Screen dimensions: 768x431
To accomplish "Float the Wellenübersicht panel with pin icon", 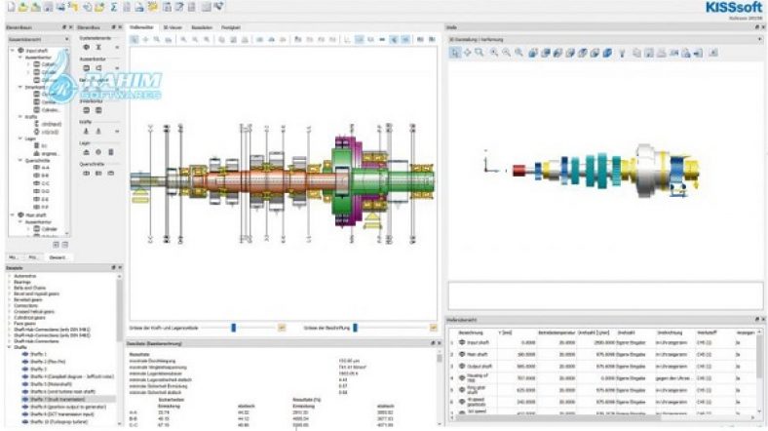I will (x=756, y=319).
